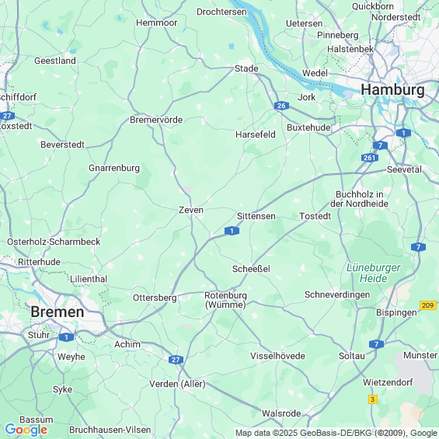This screenshot has height=439, width=439.
Task: Click the A261 highway shield near Seevetal
Action: coord(370,158)
